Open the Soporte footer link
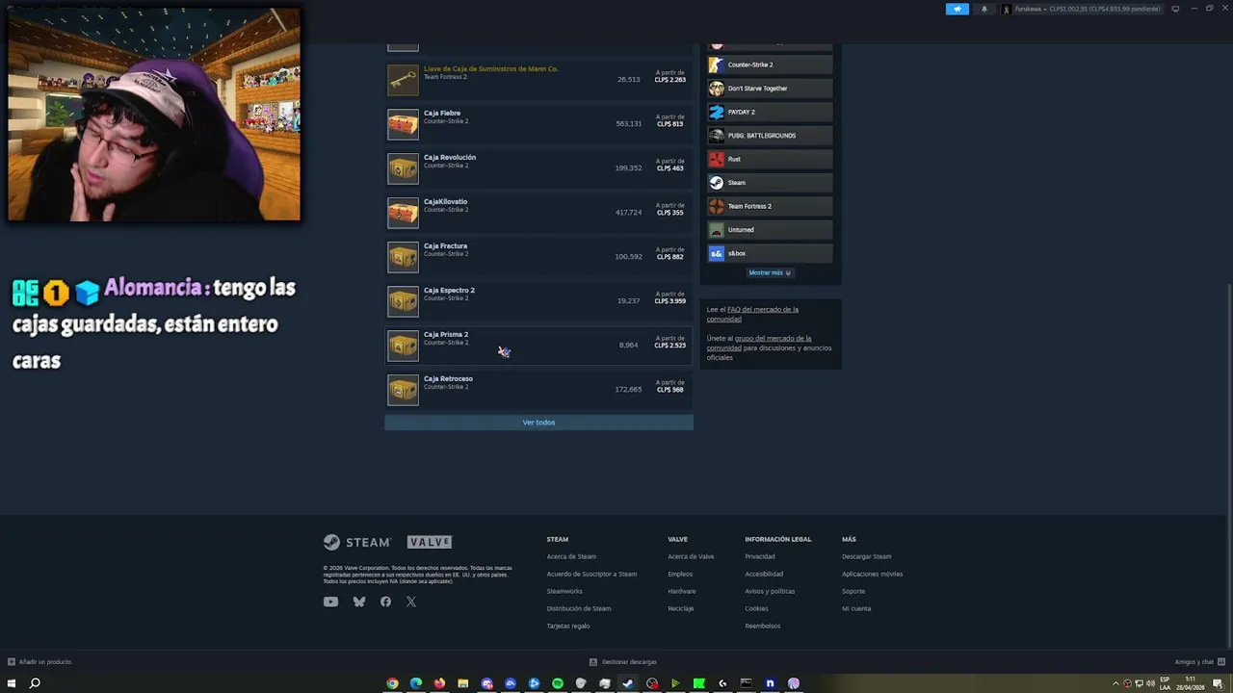 (x=853, y=591)
